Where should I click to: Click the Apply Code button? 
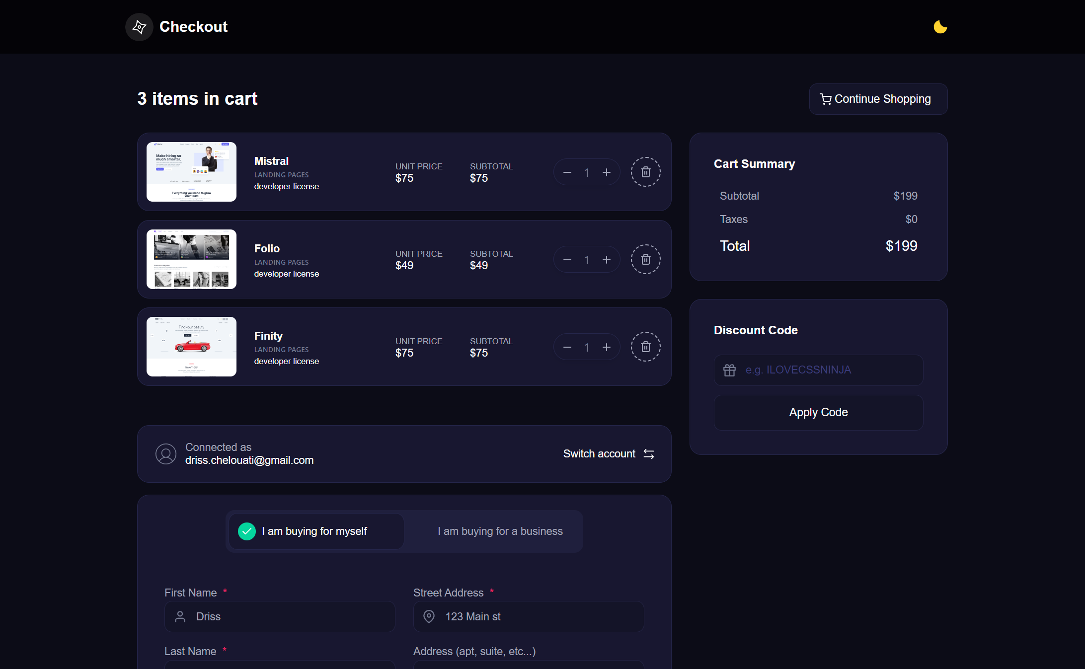tap(818, 412)
